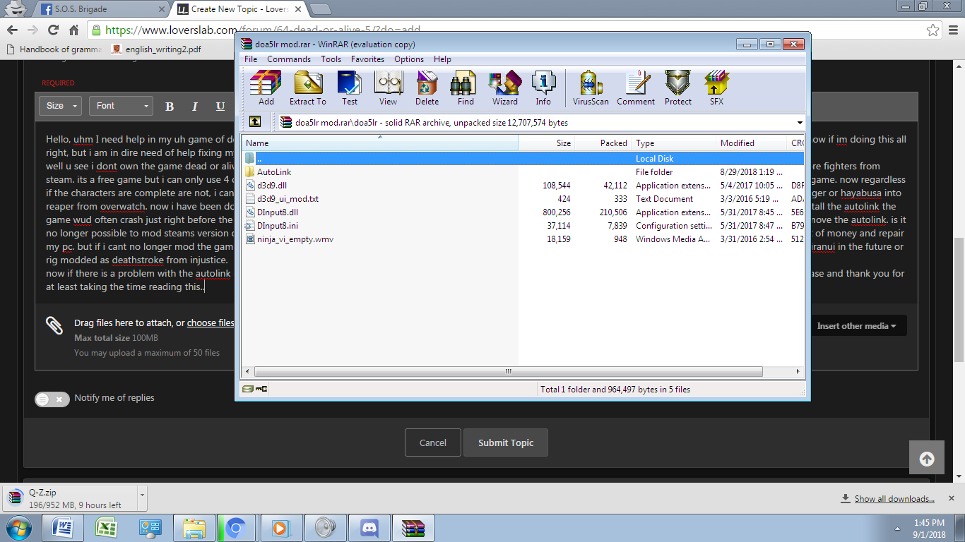Select the d3d9.dll file
The width and height of the screenshot is (965, 542).
[x=523, y=186]
